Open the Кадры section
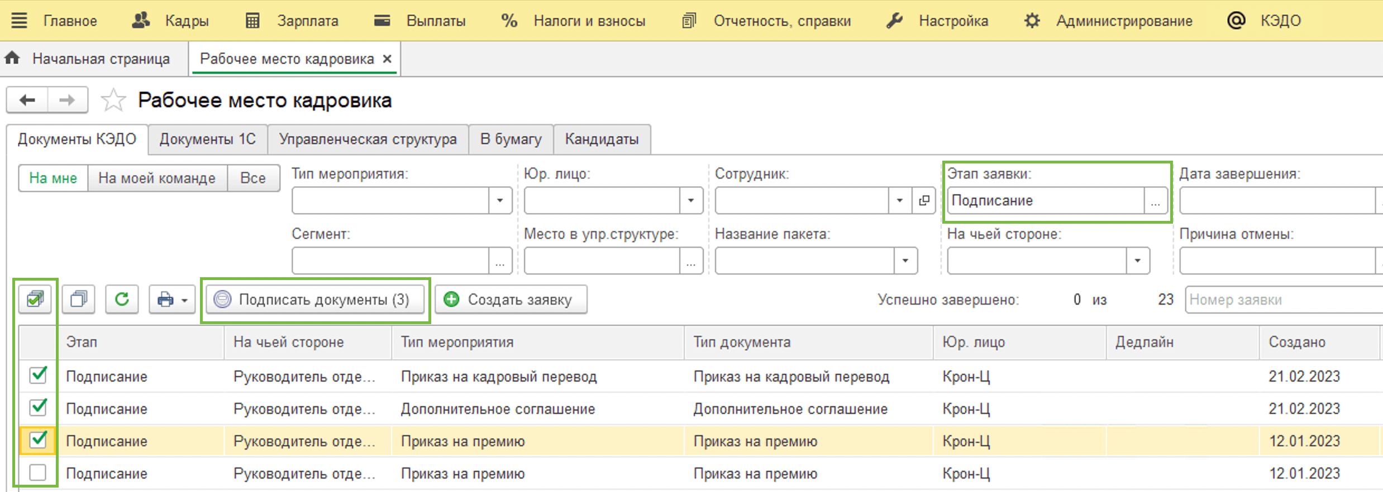 (x=170, y=21)
